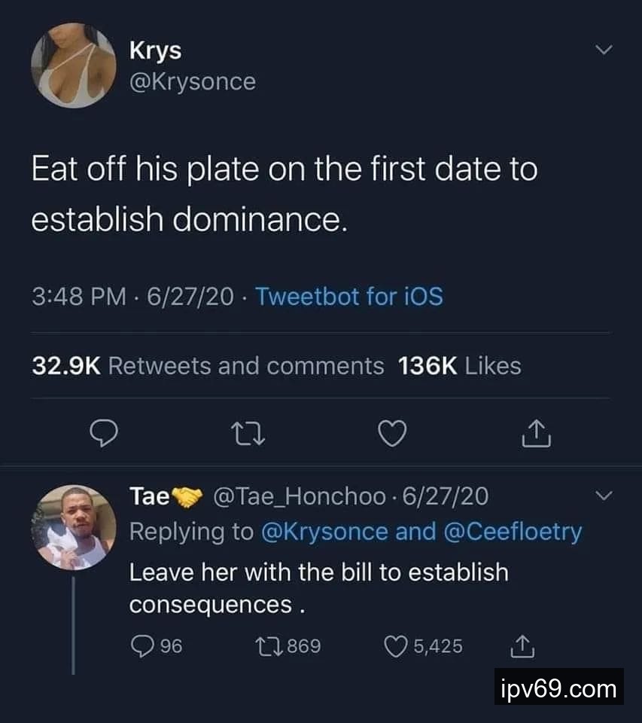The width and height of the screenshot is (642, 723).
Task: View the 136K Likes list
Action: tap(459, 366)
